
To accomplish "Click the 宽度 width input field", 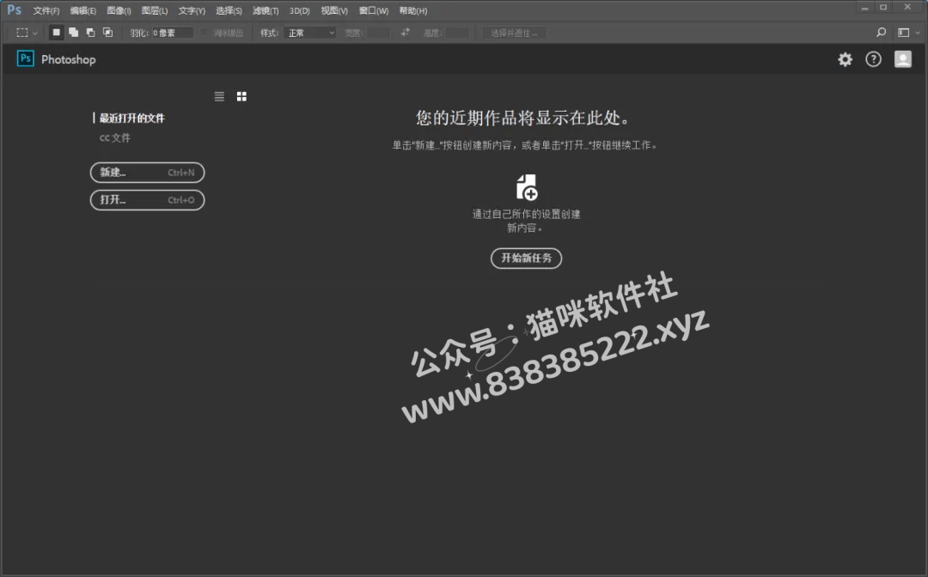I will click(379, 33).
